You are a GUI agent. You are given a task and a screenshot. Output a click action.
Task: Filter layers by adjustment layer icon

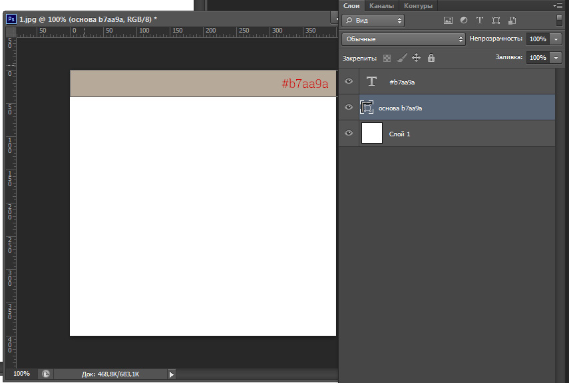click(464, 21)
